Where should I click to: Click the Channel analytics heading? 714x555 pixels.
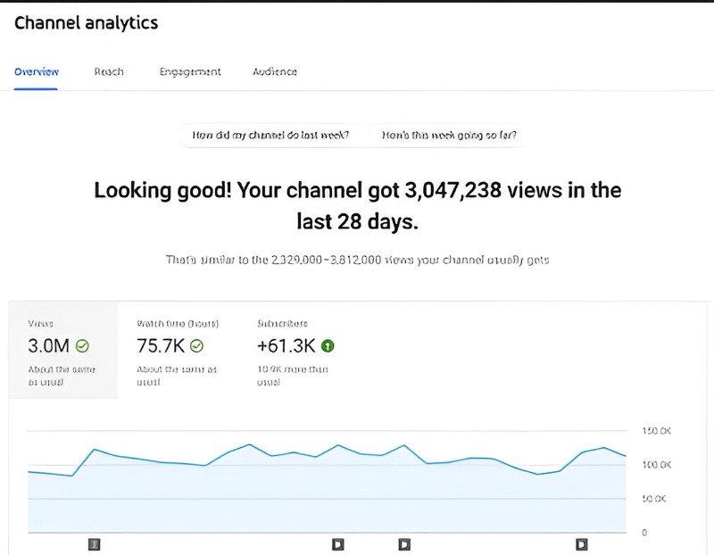pyautogui.click(x=86, y=22)
